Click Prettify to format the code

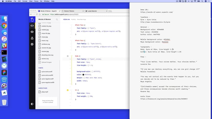coord(73,19)
